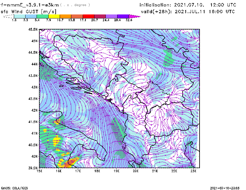The width and height of the screenshot is (246, 190).
Task: Click the legend value "10.7"
Action: [60, 20]
